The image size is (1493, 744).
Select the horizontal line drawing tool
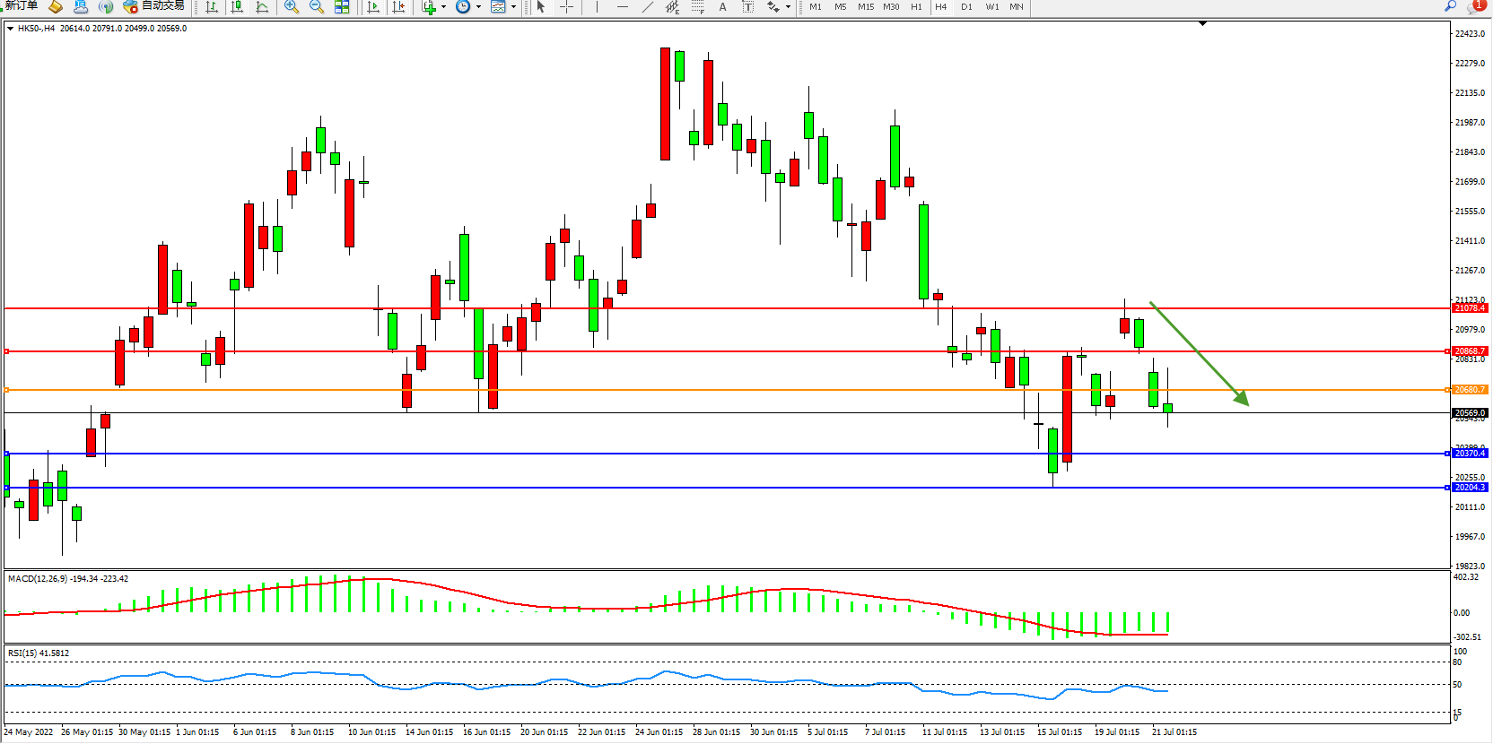pyautogui.click(x=622, y=7)
